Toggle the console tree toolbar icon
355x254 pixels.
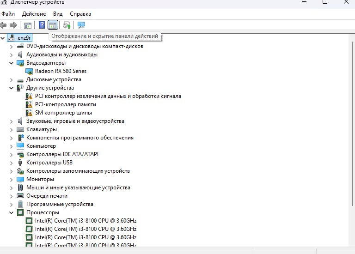point(28,25)
